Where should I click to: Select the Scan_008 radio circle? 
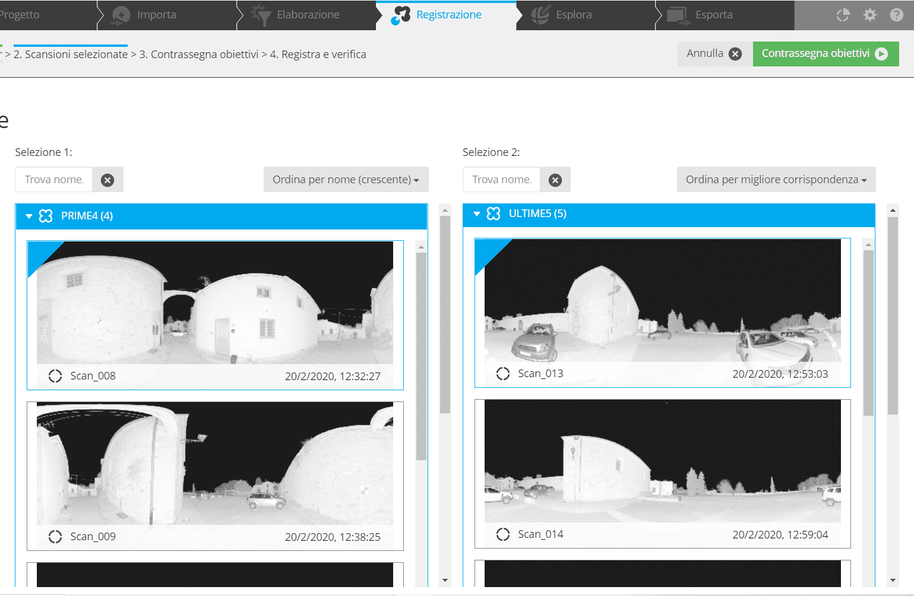click(55, 376)
